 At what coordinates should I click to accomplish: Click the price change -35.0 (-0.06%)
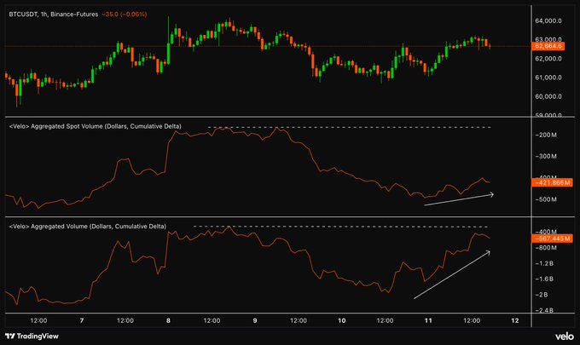pyautogui.click(x=125, y=14)
